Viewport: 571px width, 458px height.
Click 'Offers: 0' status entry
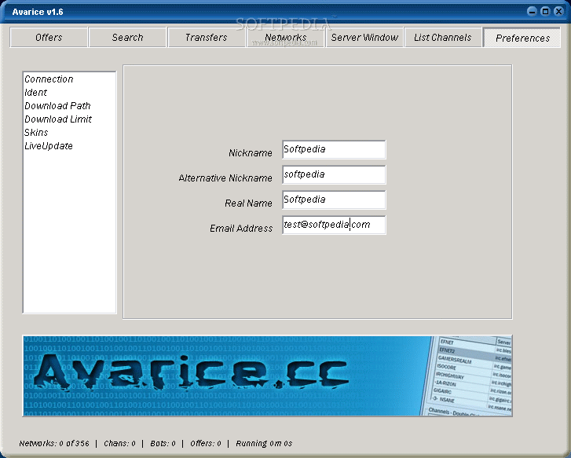pyautogui.click(x=205, y=443)
